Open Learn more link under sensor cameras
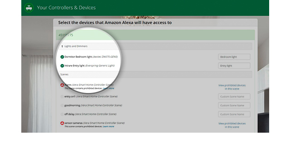 (x=108, y=126)
